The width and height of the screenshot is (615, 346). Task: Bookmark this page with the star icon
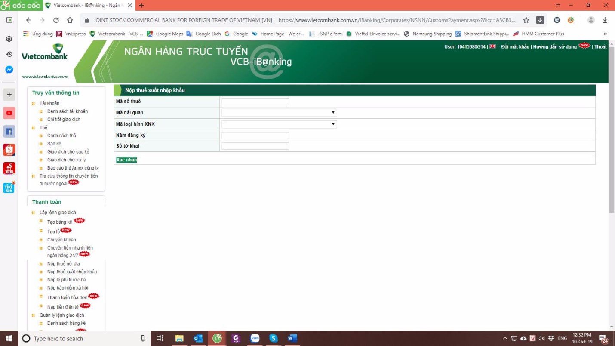pos(526,20)
